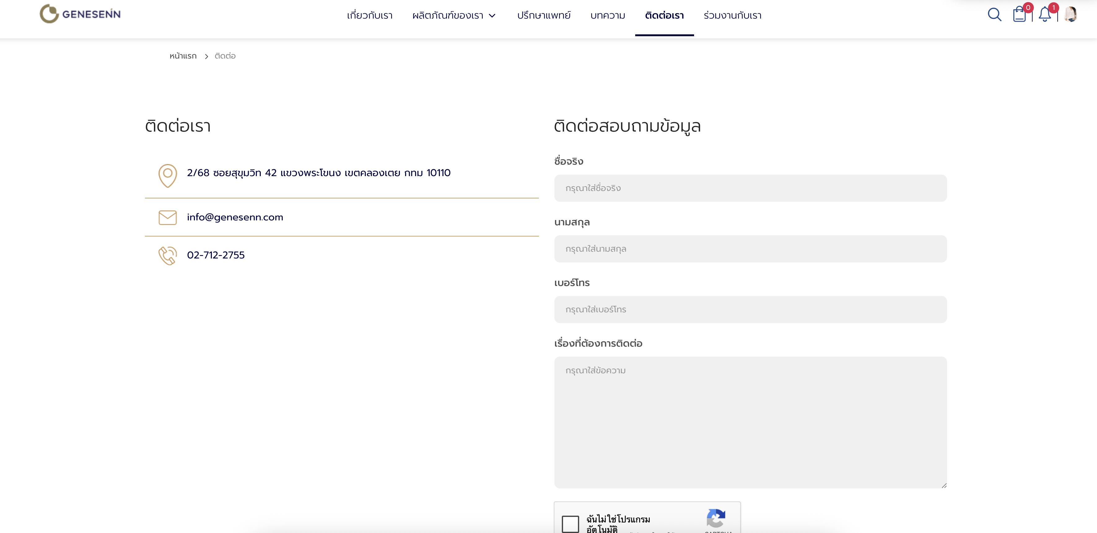Click the phone call icon
This screenshot has width=1097, height=533.
click(x=167, y=255)
